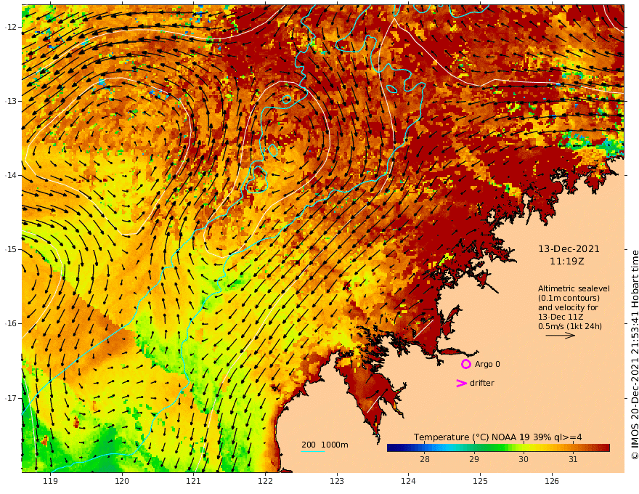Click the 'drifter' label

481,383
